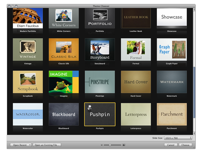Viewport: 202px width, 158px height.
Task: Select the Graph Paper theme
Action: point(172,49)
